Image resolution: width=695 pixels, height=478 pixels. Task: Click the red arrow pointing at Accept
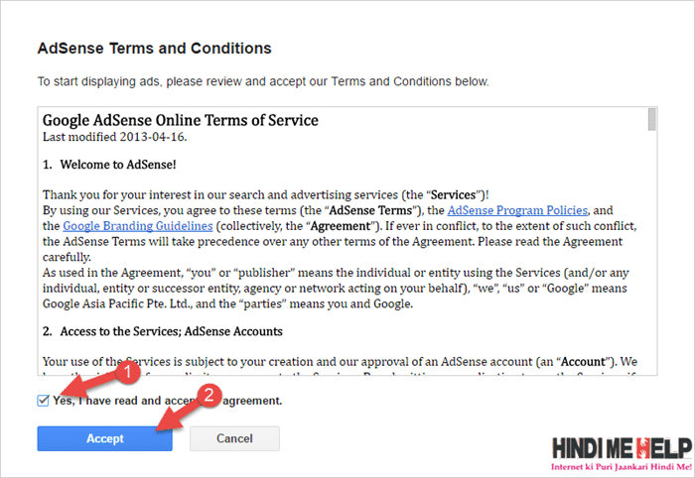pyautogui.click(x=178, y=415)
